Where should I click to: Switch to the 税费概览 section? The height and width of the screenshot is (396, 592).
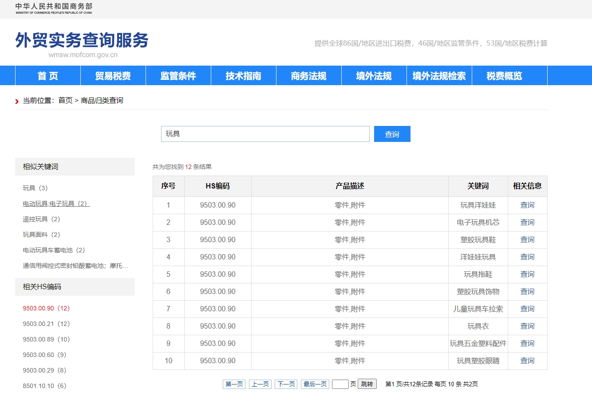[510, 75]
